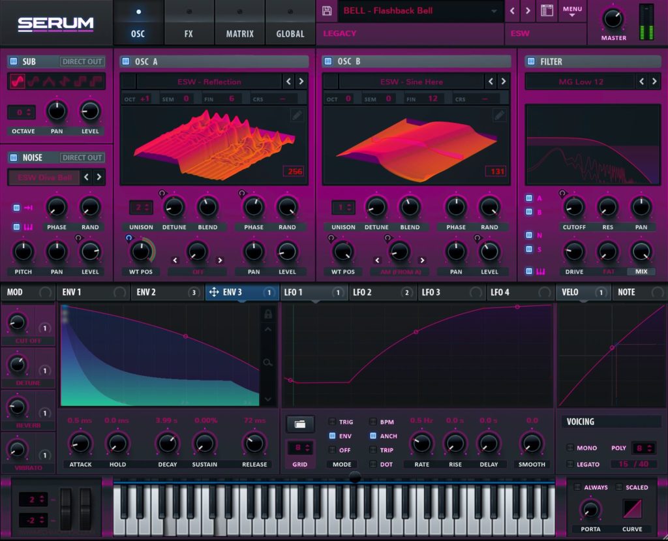Adjust the POLY voice count stepper

(x=643, y=448)
